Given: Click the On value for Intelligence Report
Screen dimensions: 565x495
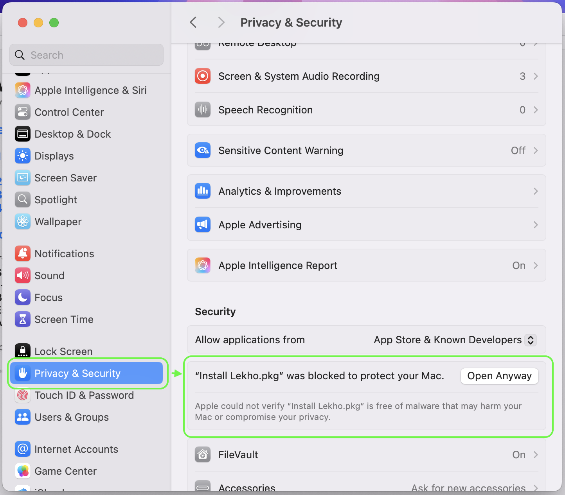Looking at the screenshot, I should click(519, 265).
